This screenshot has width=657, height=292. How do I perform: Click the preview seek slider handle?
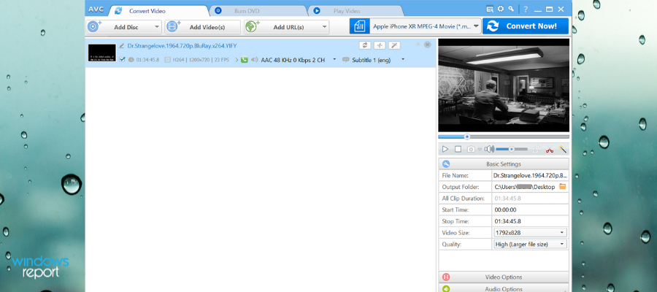466,137
